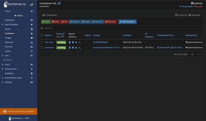206x121 pixels.
Task: Focus the container Search field
Action: [122, 28]
